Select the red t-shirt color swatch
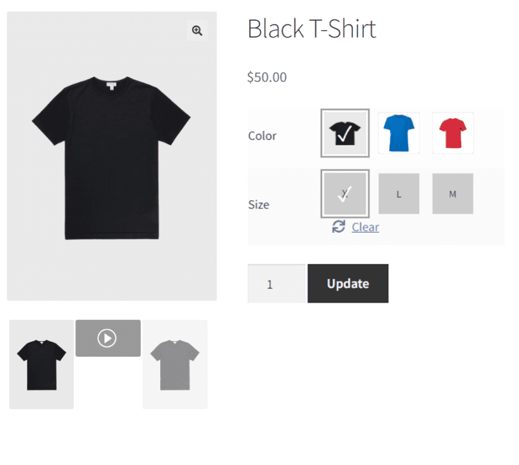The width and height of the screenshot is (519, 465). click(x=452, y=132)
